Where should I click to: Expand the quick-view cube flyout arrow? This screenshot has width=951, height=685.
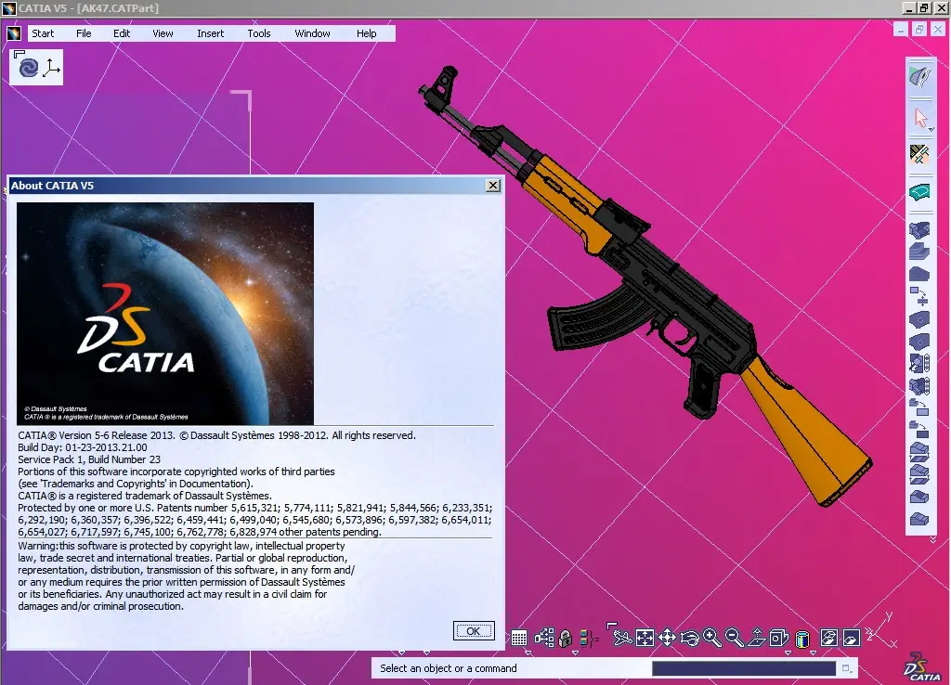[x=788, y=653]
